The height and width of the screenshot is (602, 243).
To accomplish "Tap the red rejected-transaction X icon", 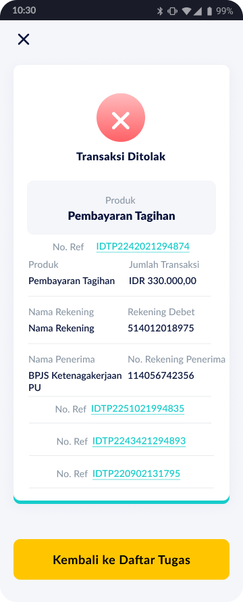I will pyautogui.click(x=121, y=118).
